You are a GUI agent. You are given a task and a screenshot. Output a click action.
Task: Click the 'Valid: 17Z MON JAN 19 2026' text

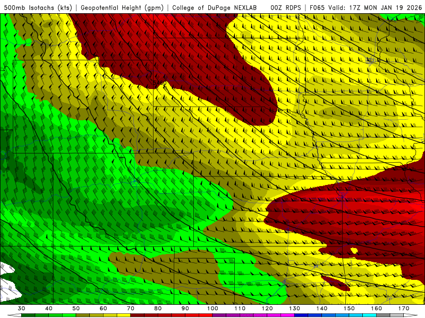click(375, 7)
